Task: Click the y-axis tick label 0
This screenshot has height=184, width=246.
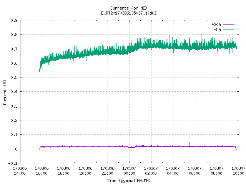Action: 16,149
